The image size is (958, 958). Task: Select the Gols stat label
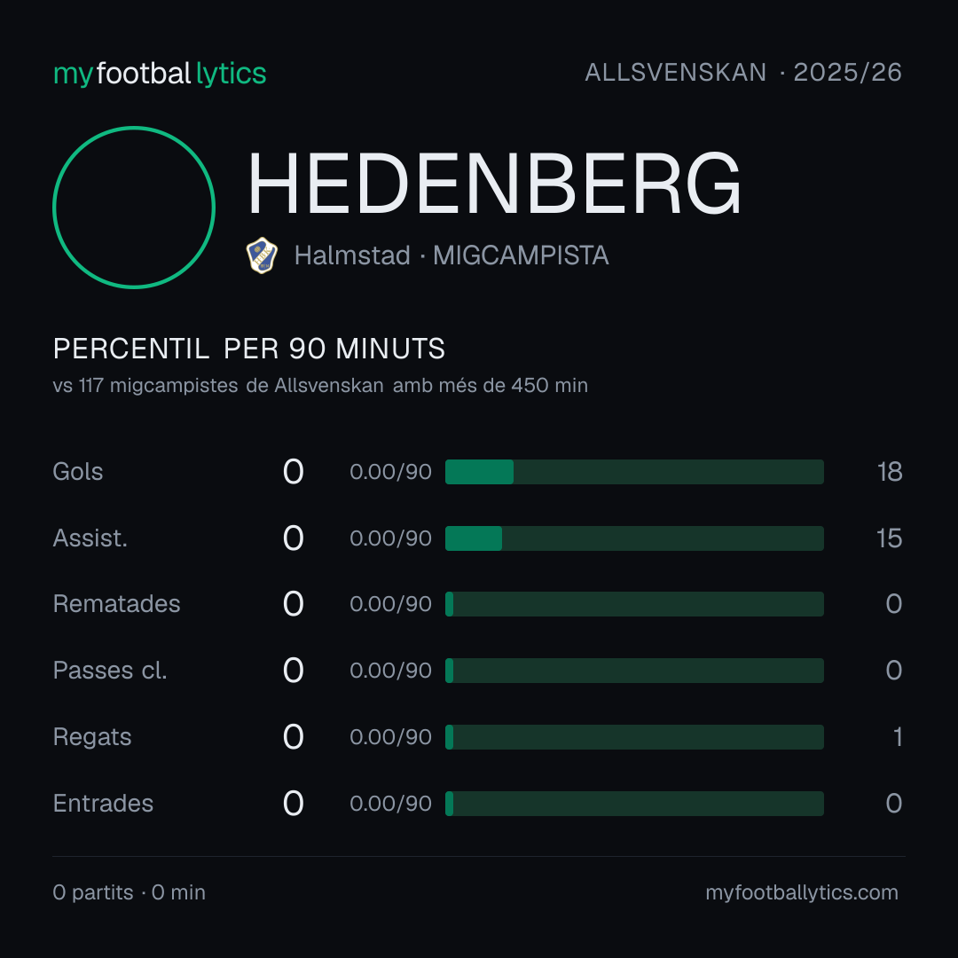tap(77, 472)
